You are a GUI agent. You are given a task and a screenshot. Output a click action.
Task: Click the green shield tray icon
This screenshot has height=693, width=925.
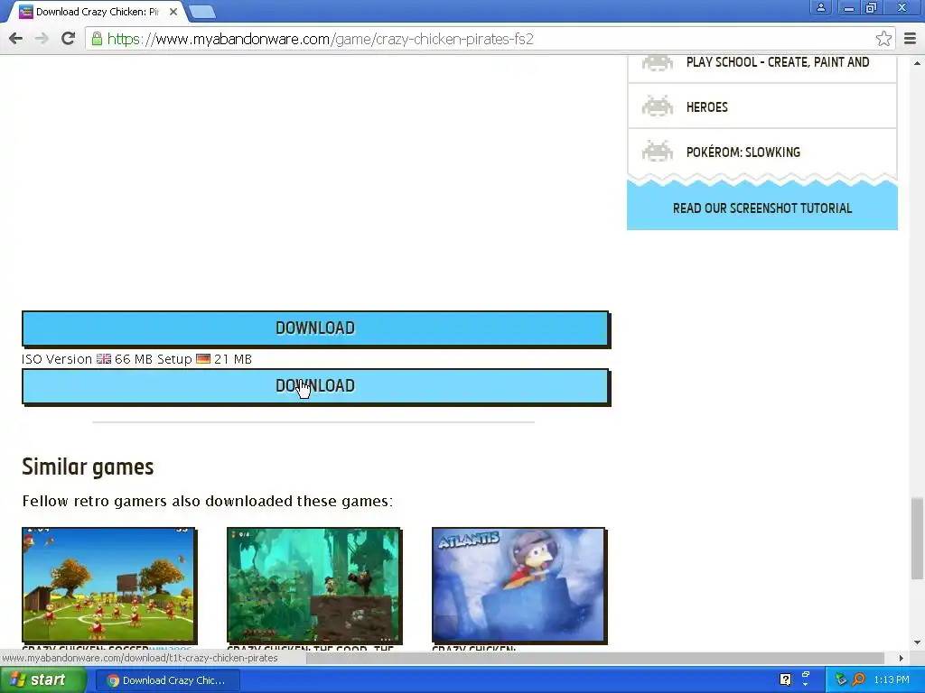coord(841,679)
